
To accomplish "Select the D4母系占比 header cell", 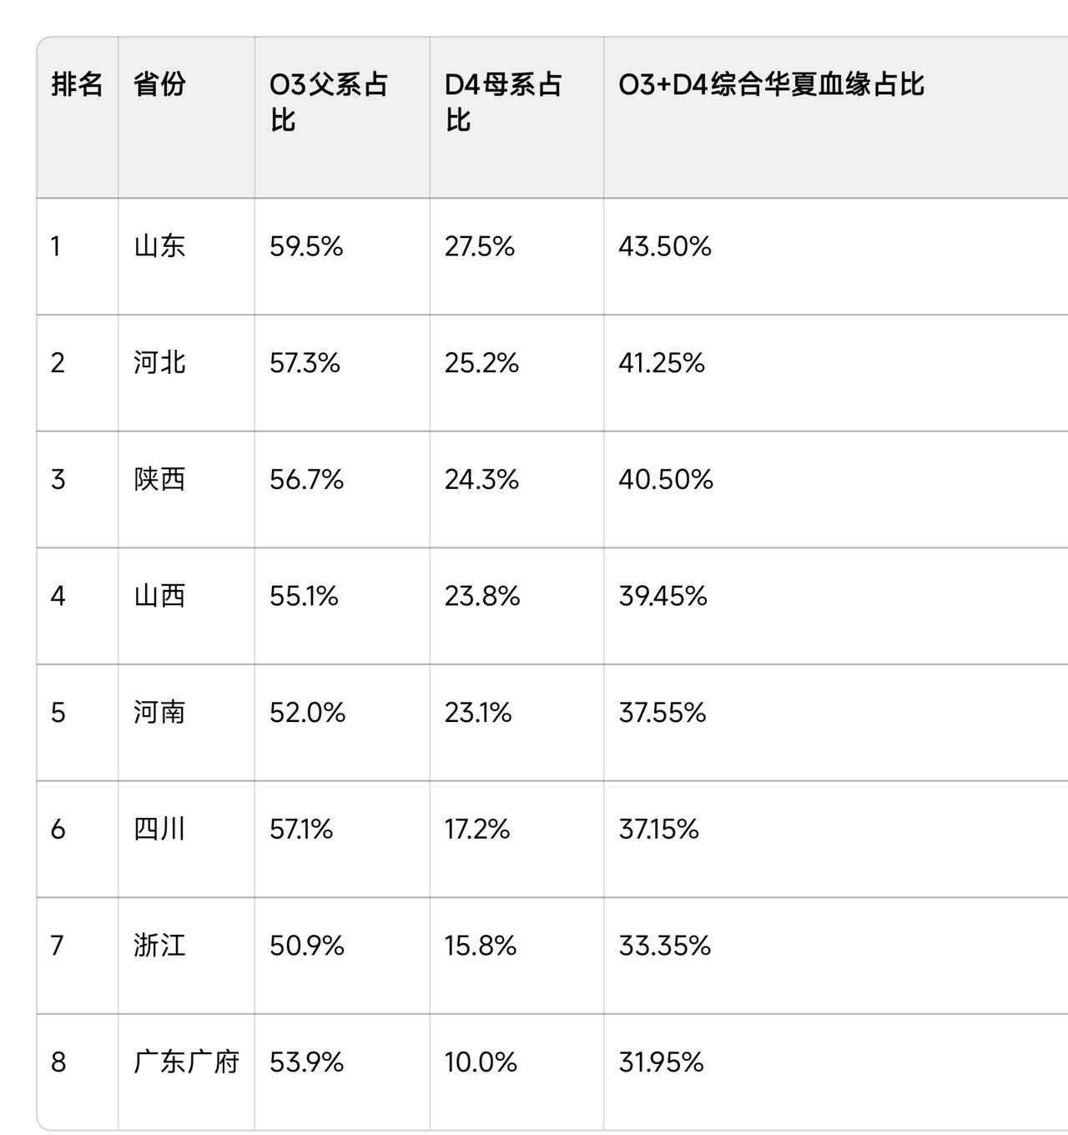I will pos(503,102).
